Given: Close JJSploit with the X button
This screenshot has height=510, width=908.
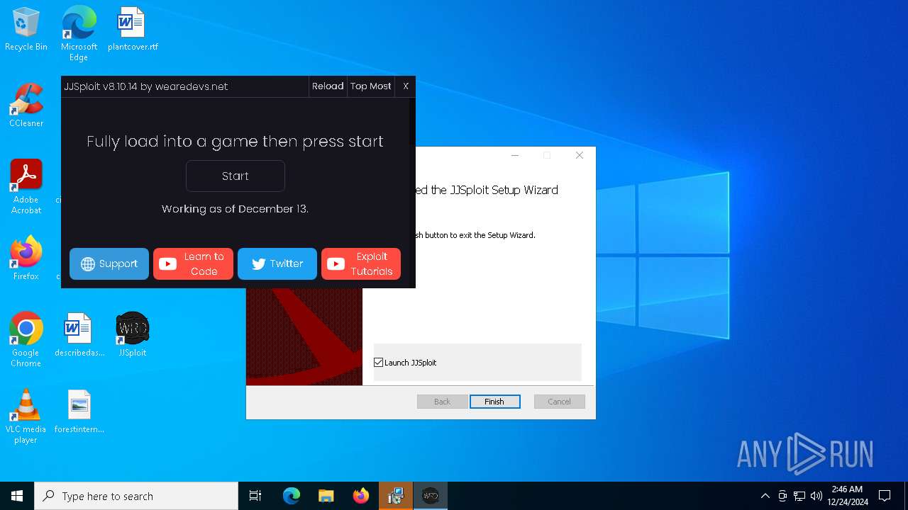Looking at the screenshot, I should 406,86.
